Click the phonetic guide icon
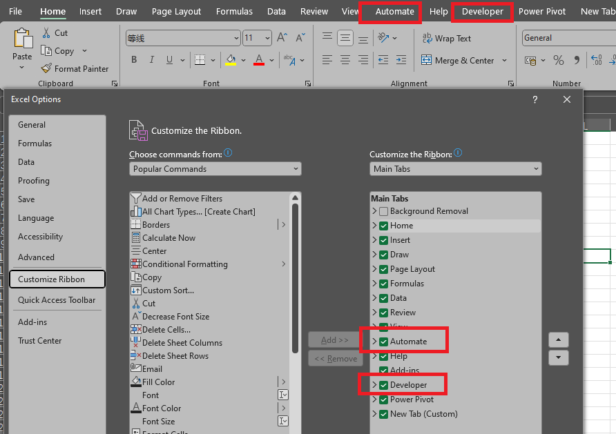Screen dimensions: 616x434 [289, 59]
